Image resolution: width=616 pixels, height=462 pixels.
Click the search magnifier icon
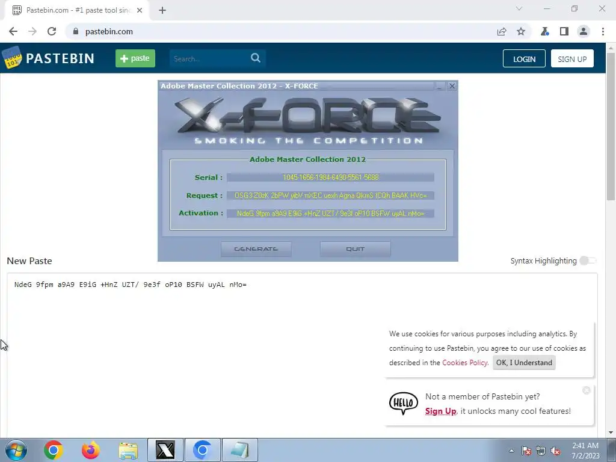coord(256,58)
